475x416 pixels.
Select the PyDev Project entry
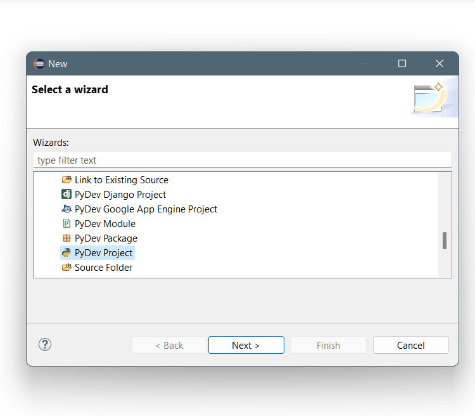(x=98, y=253)
